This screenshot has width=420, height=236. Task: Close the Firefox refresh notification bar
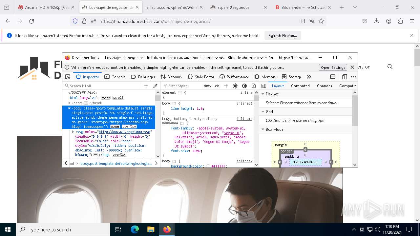coord(412,35)
